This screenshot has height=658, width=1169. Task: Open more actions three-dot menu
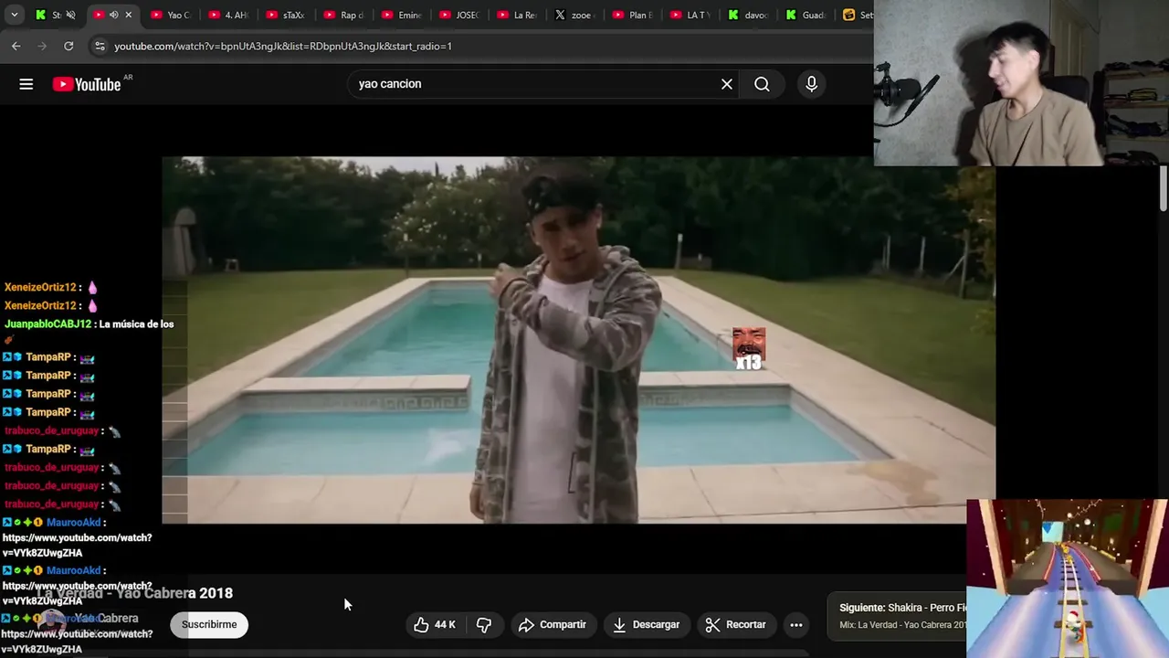click(796, 625)
